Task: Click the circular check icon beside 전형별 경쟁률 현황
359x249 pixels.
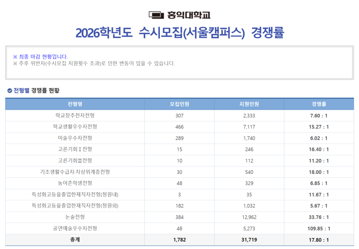Action: (9, 91)
